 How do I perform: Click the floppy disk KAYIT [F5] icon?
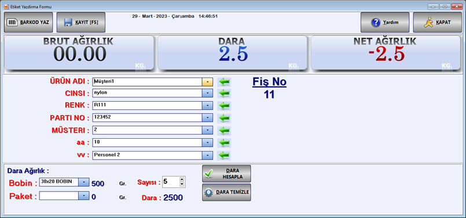pos(68,23)
